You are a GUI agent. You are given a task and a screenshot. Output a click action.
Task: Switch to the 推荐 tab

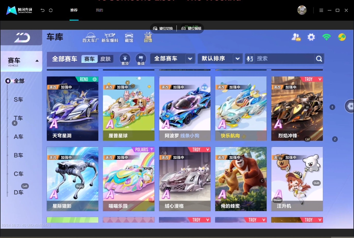click(x=74, y=10)
